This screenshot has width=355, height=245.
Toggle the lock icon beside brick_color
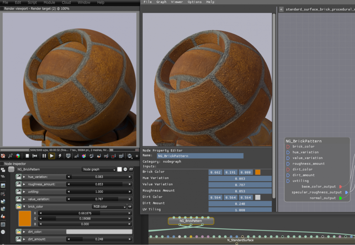(130, 206)
